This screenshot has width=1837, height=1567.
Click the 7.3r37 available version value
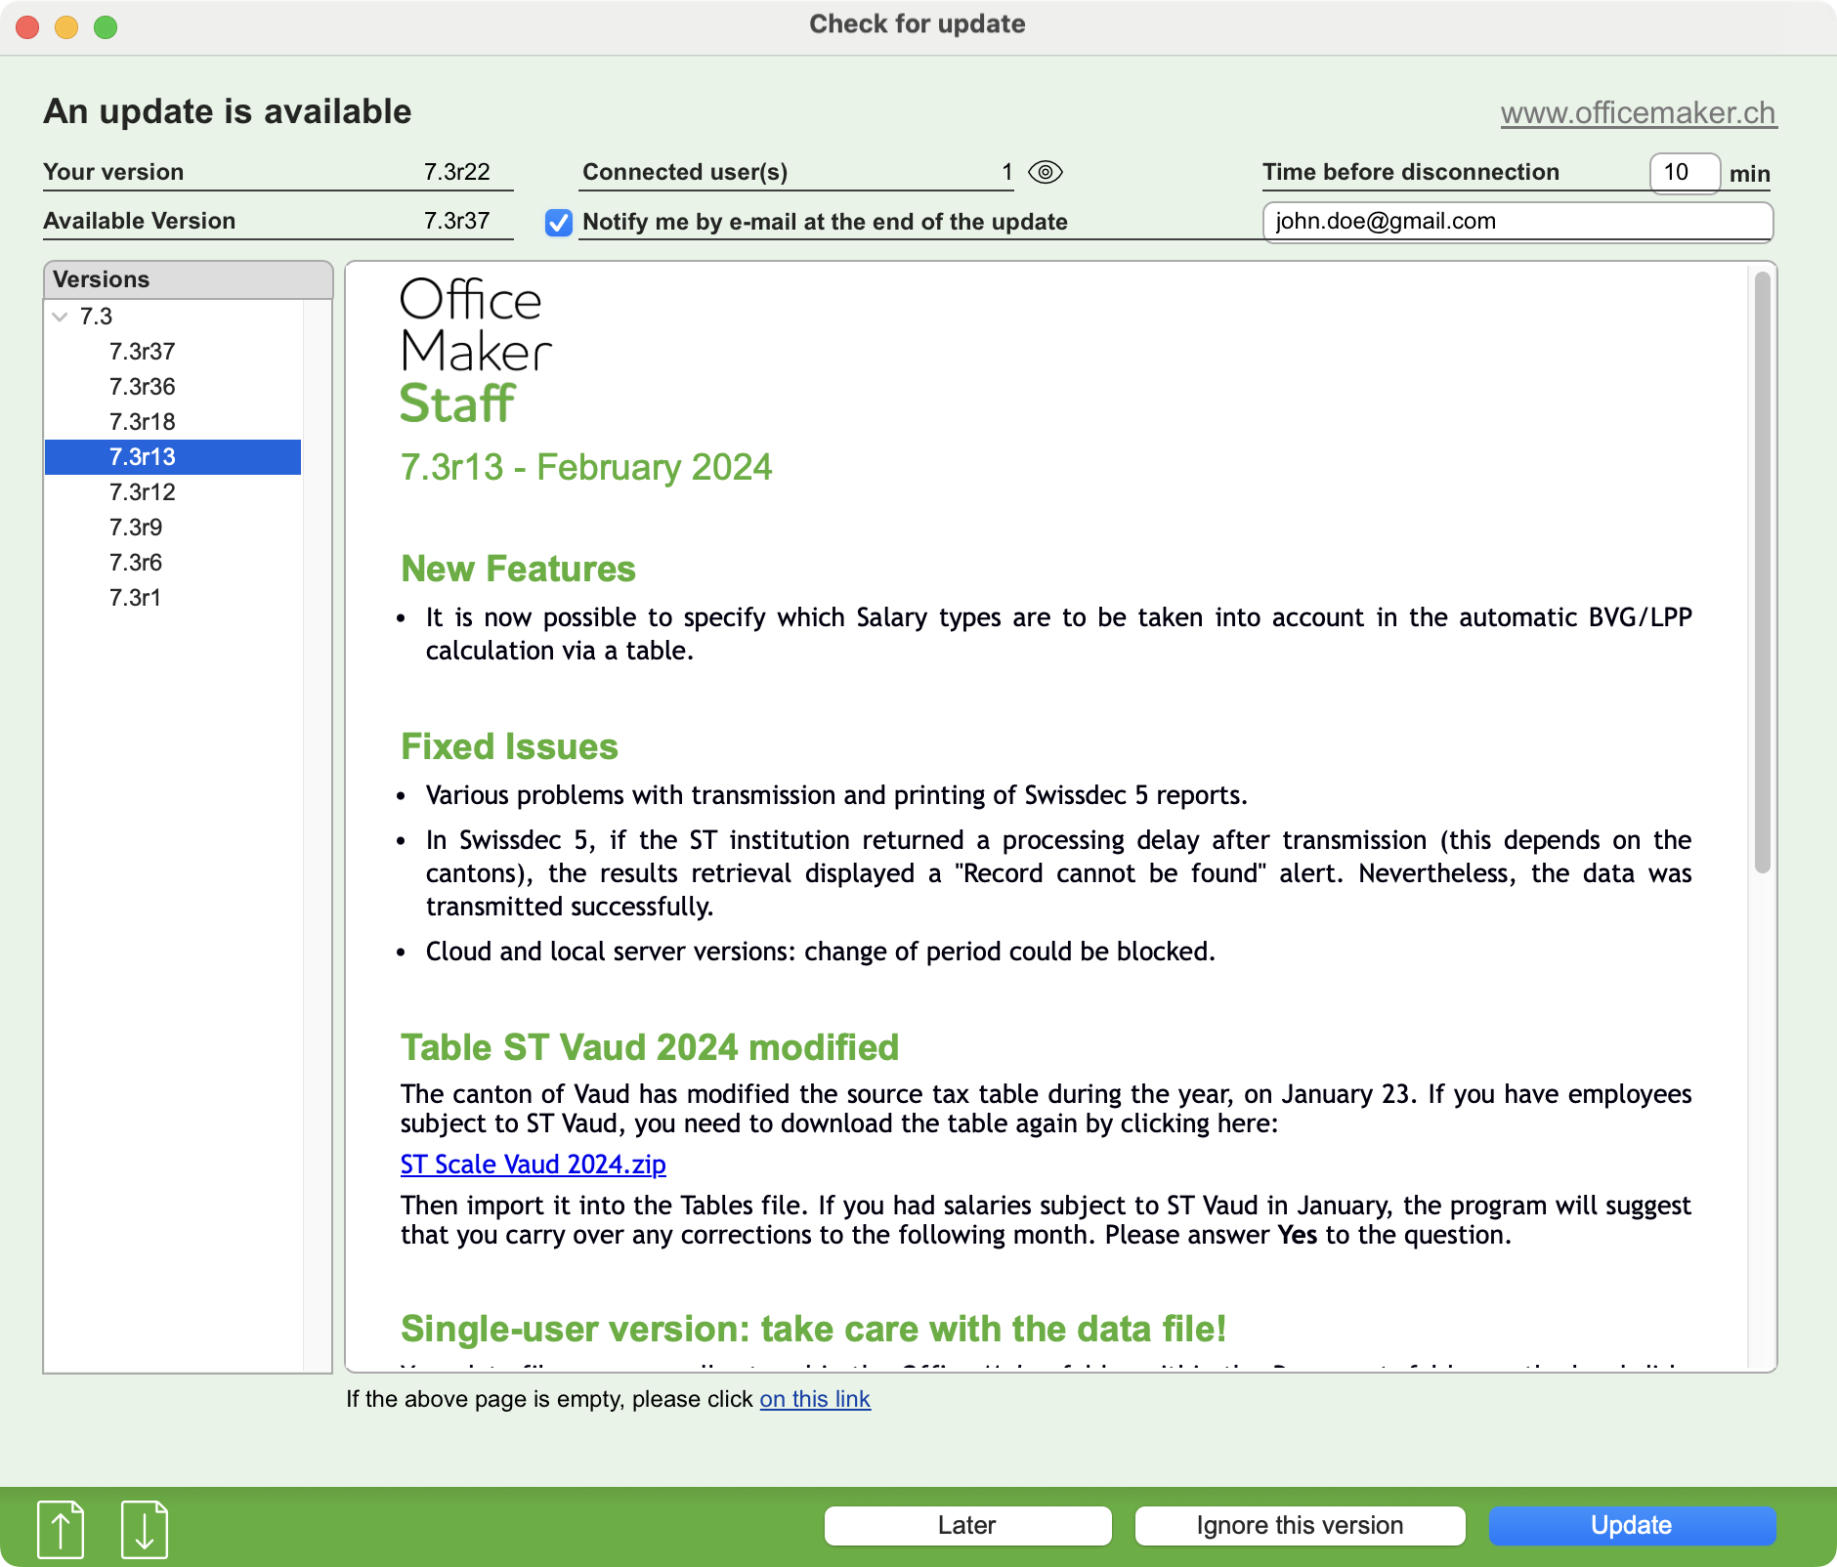click(456, 221)
